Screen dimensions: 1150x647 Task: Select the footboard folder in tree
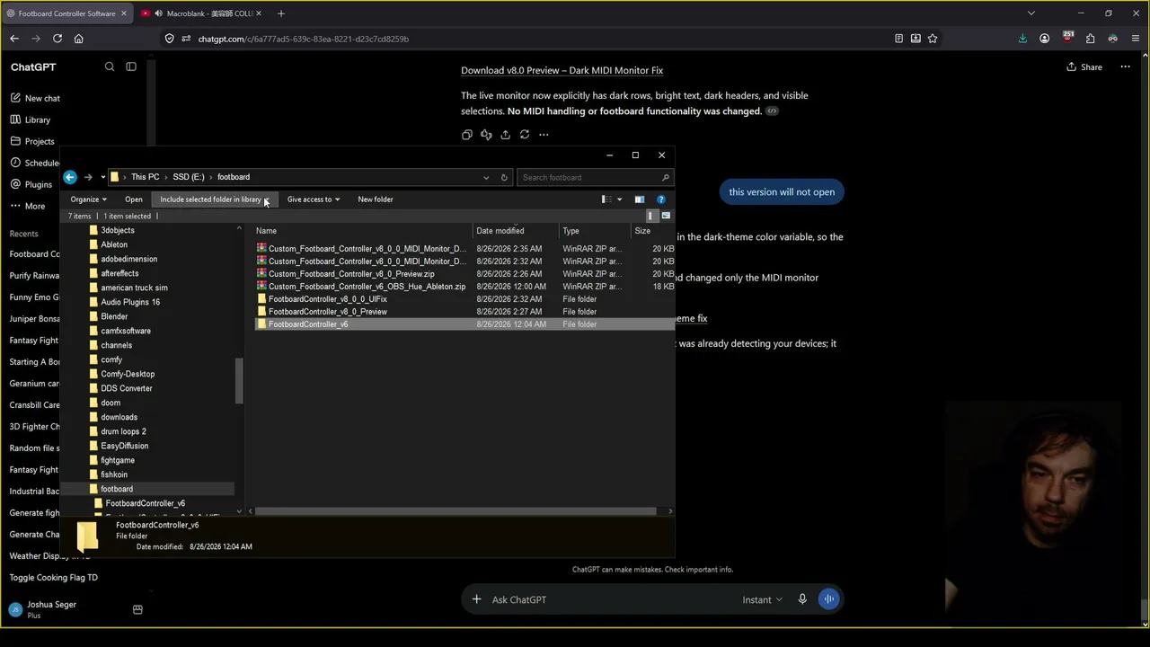click(x=117, y=489)
